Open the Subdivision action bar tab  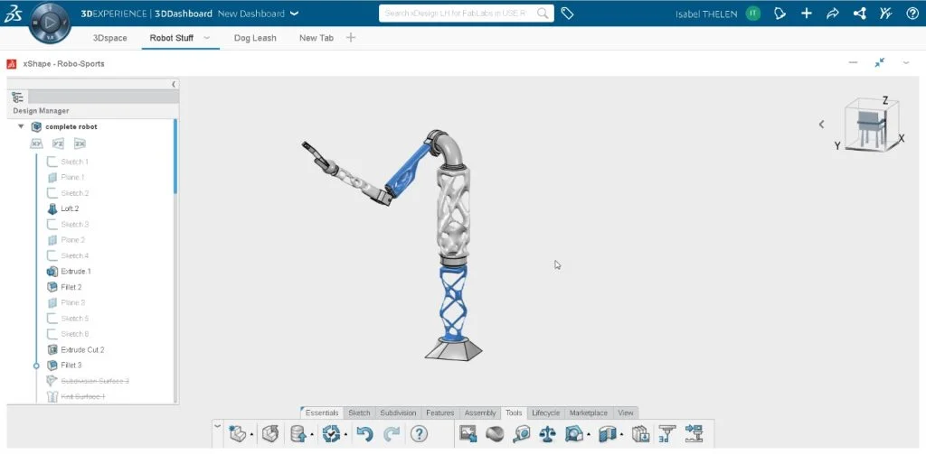click(x=398, y=412)
